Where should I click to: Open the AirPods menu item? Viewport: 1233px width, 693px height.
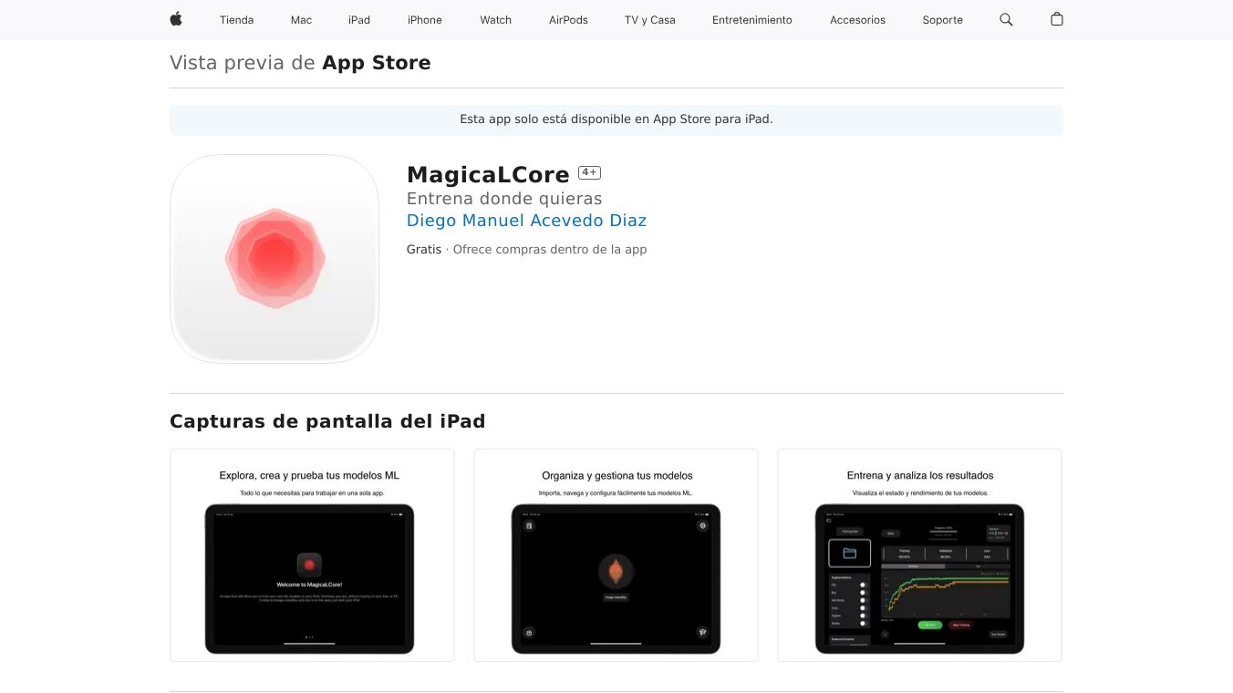(x=568, y=20)
